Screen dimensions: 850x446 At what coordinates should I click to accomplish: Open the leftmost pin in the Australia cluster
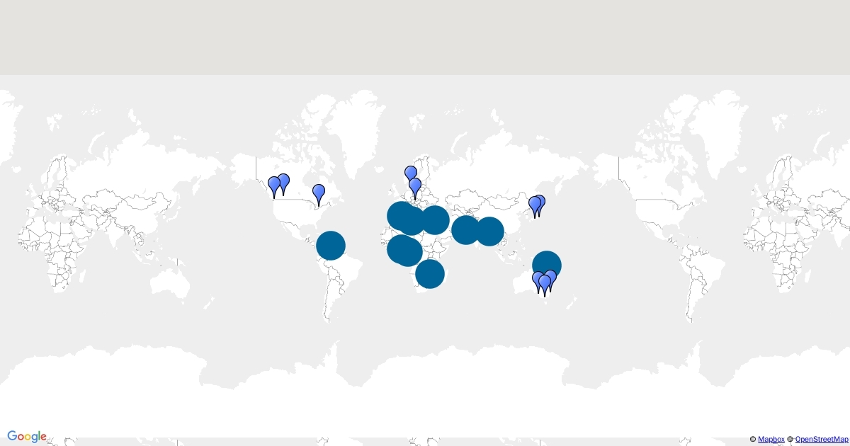point(538,279)
